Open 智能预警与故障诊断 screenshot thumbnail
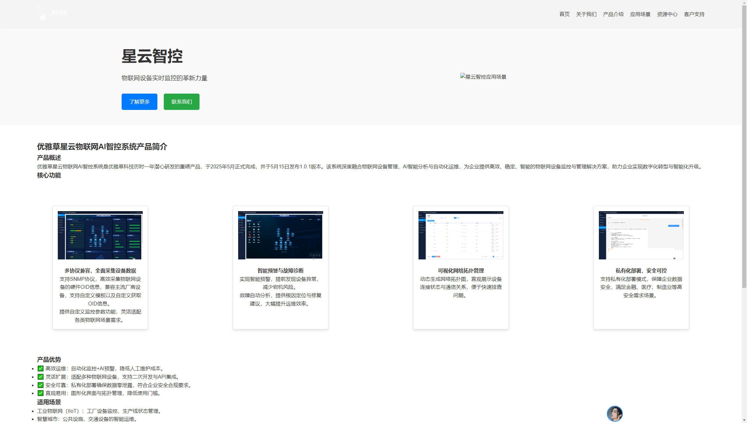The height and width of the screenshot is (423, 747). coord(280,235)
